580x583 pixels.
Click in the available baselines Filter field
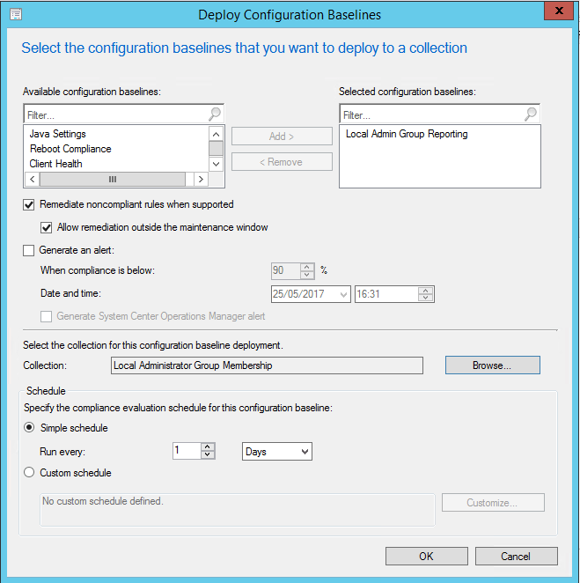[114, 114]
